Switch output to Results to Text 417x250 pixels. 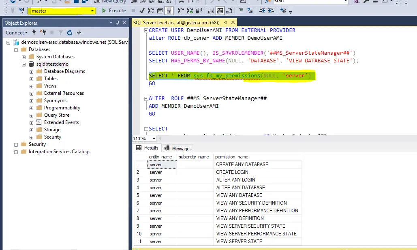(x=211, y=11)
